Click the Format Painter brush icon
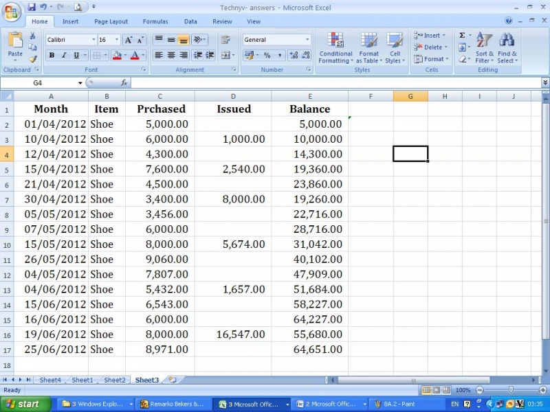This screenshot has height=412, width=550. tap(33, 59)
